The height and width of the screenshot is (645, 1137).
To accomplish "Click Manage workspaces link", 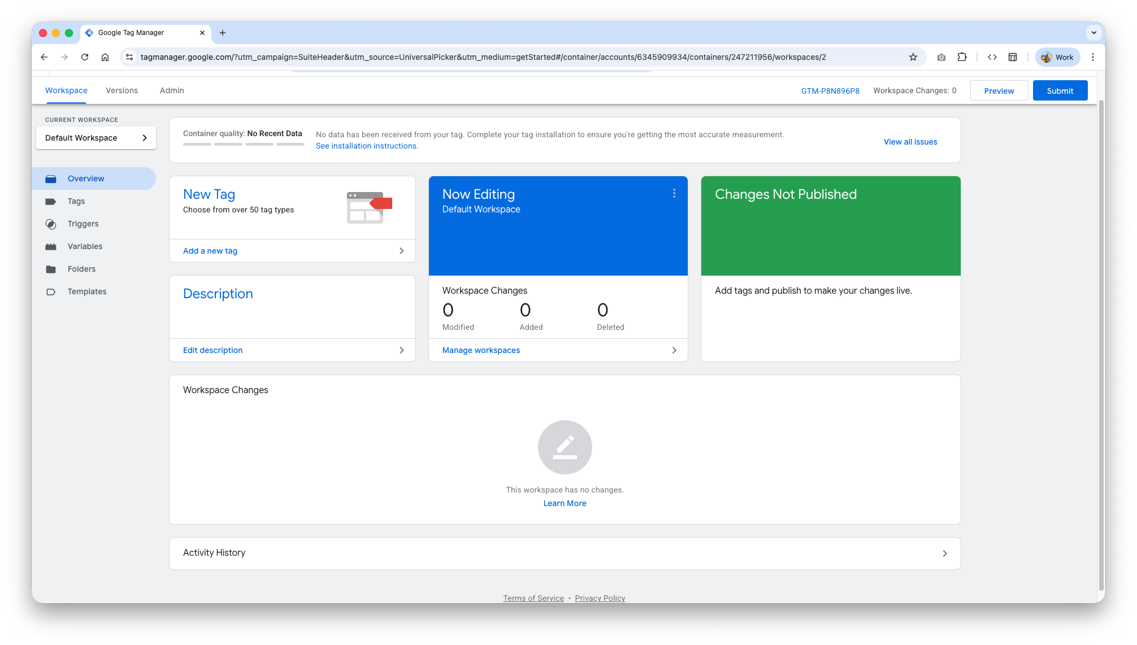I will tap(481, 350).
